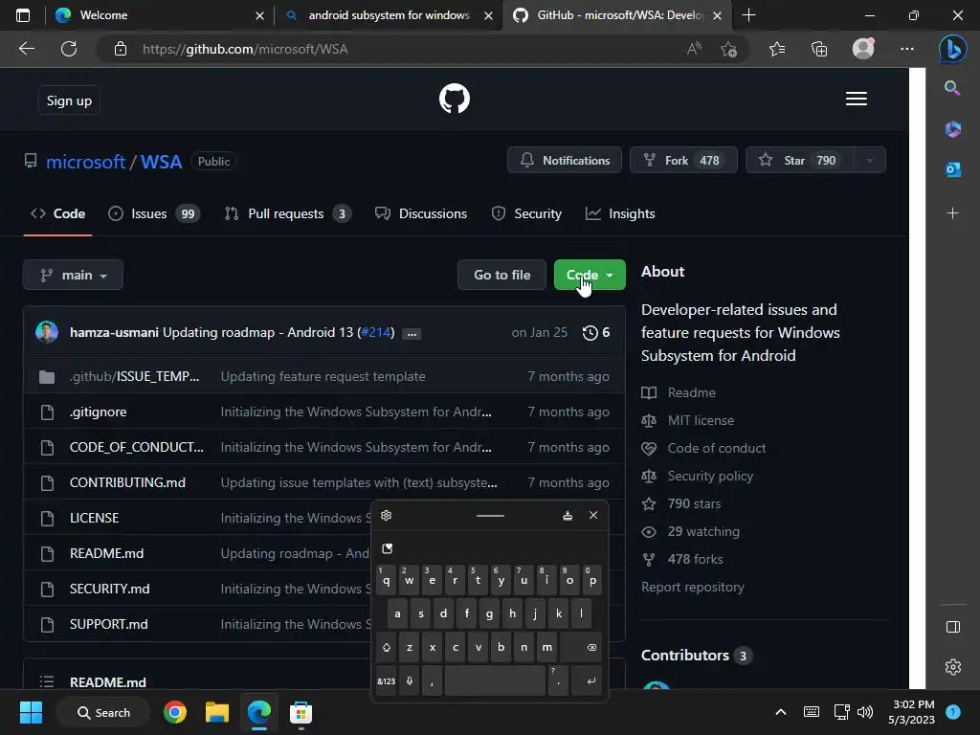Viewport: 980px width, 735px height.
Task: Click the browser back arrow
Action: tap(26, 49)
